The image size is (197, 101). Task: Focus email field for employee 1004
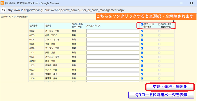point(113,74)
